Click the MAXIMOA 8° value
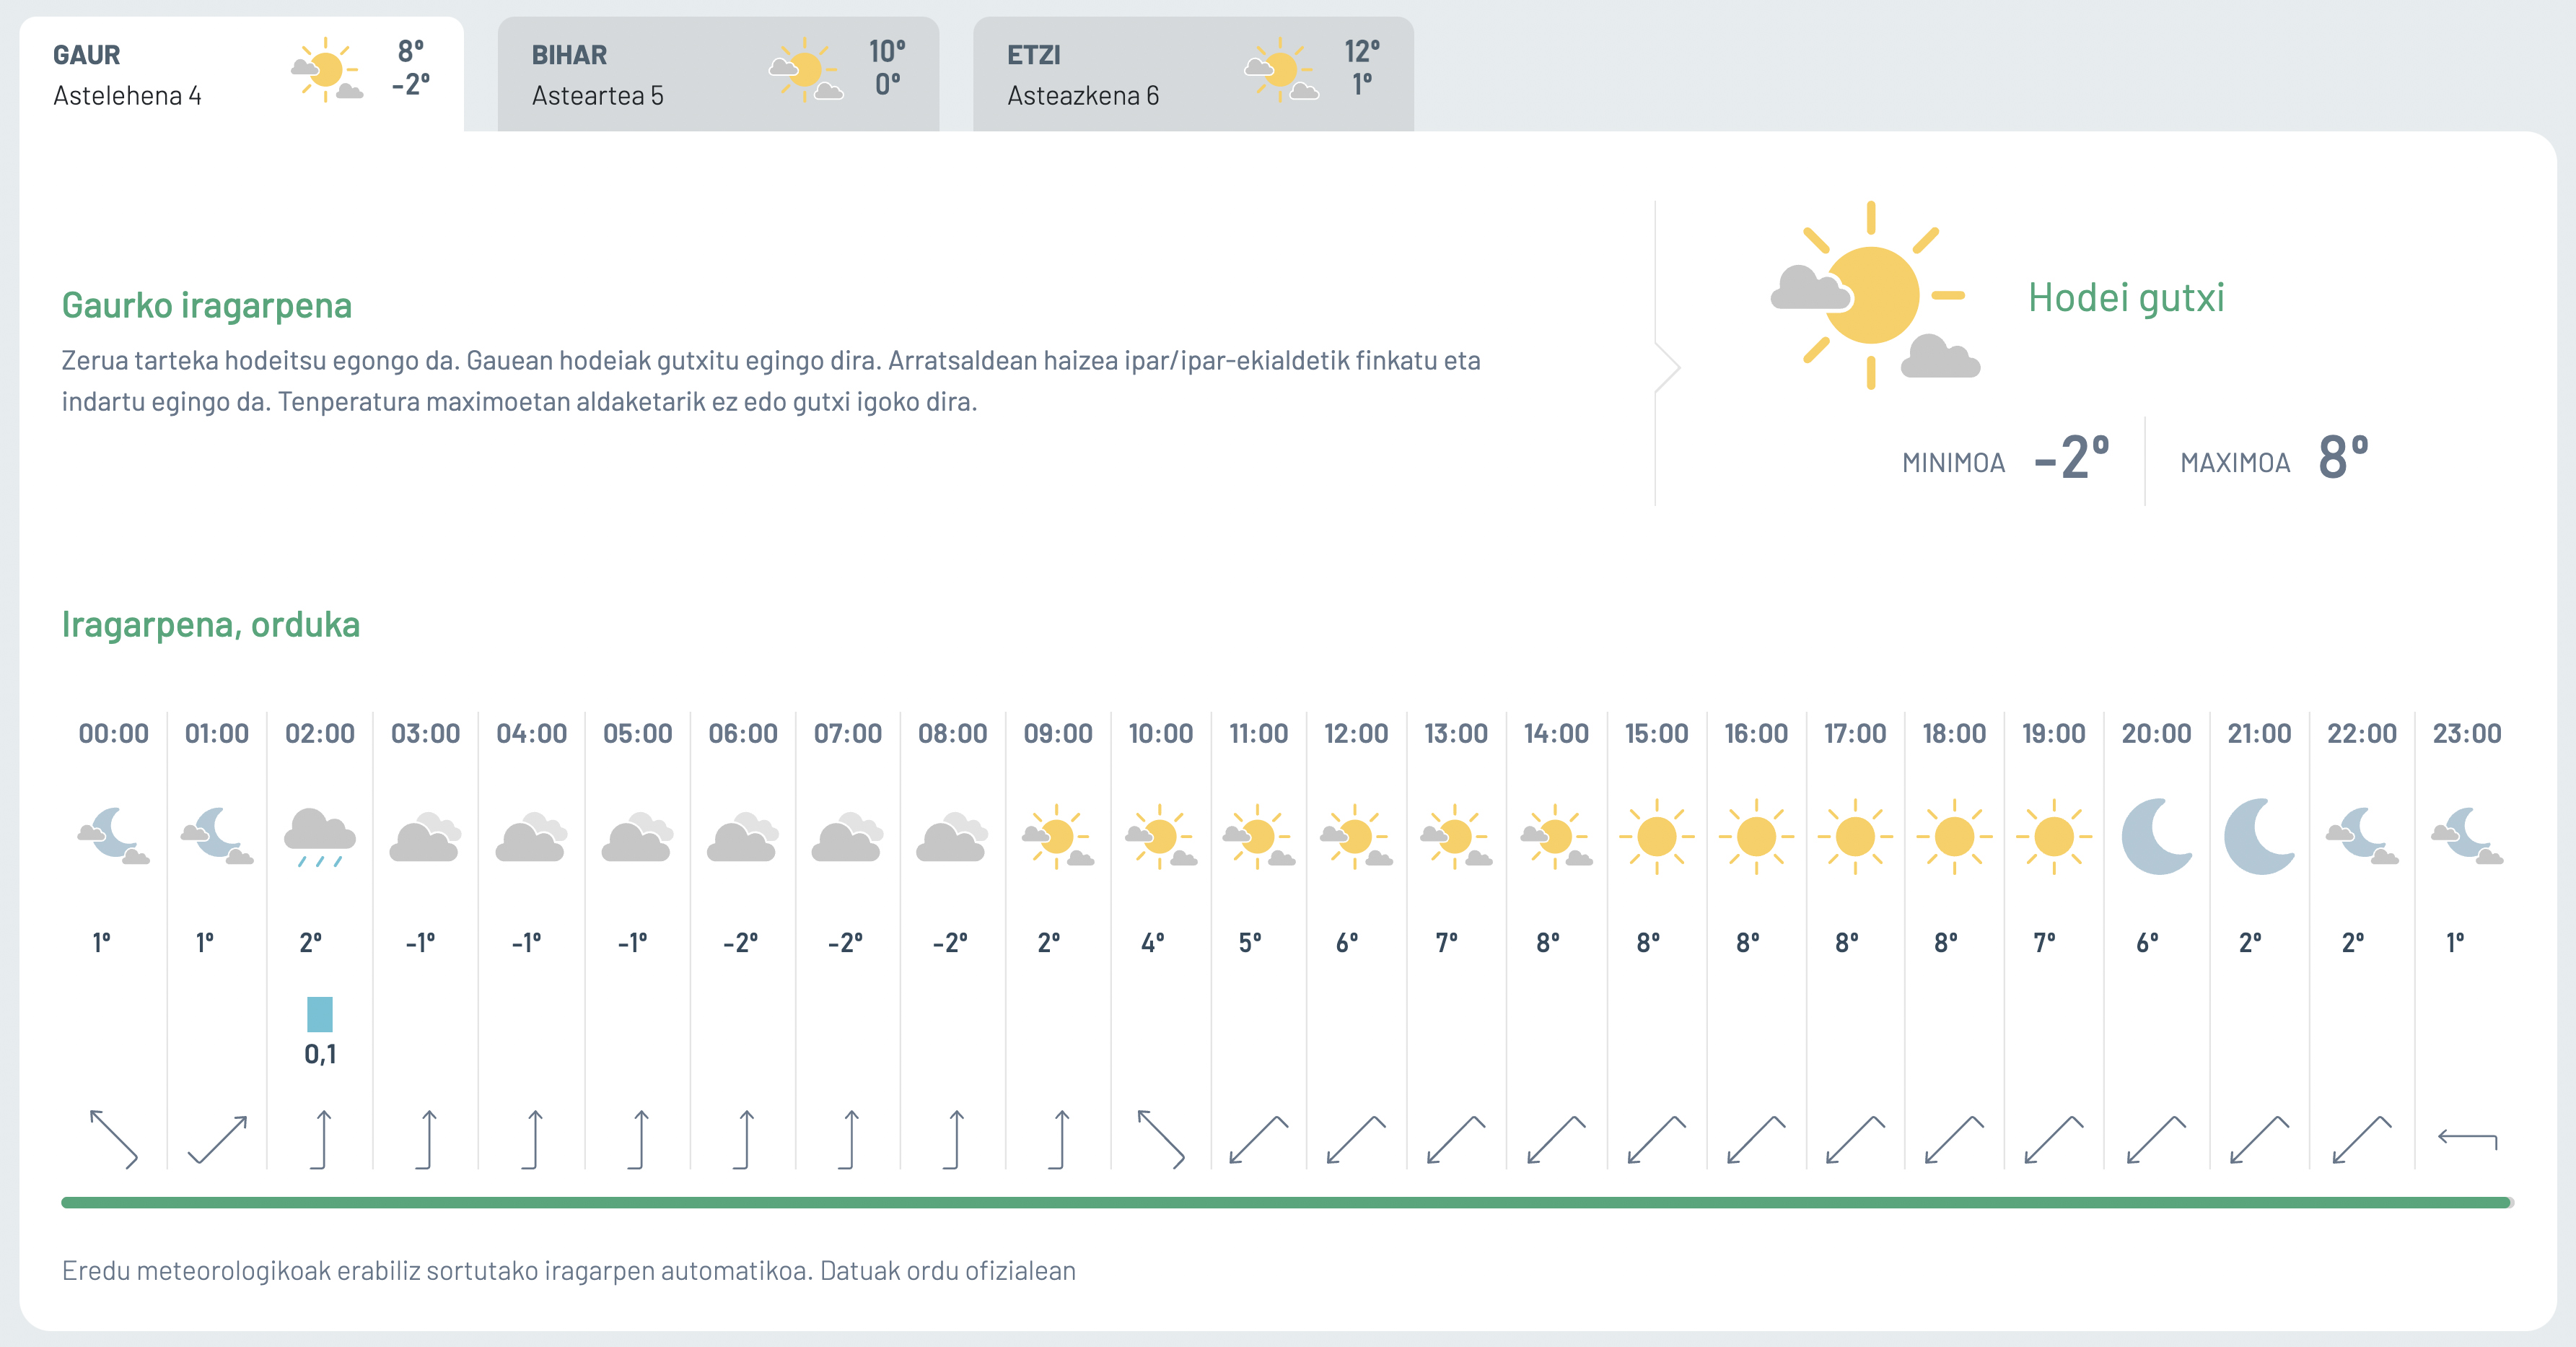Image resolution: width=2576 pixels, height=1347 pixels. coord(2343,458)
